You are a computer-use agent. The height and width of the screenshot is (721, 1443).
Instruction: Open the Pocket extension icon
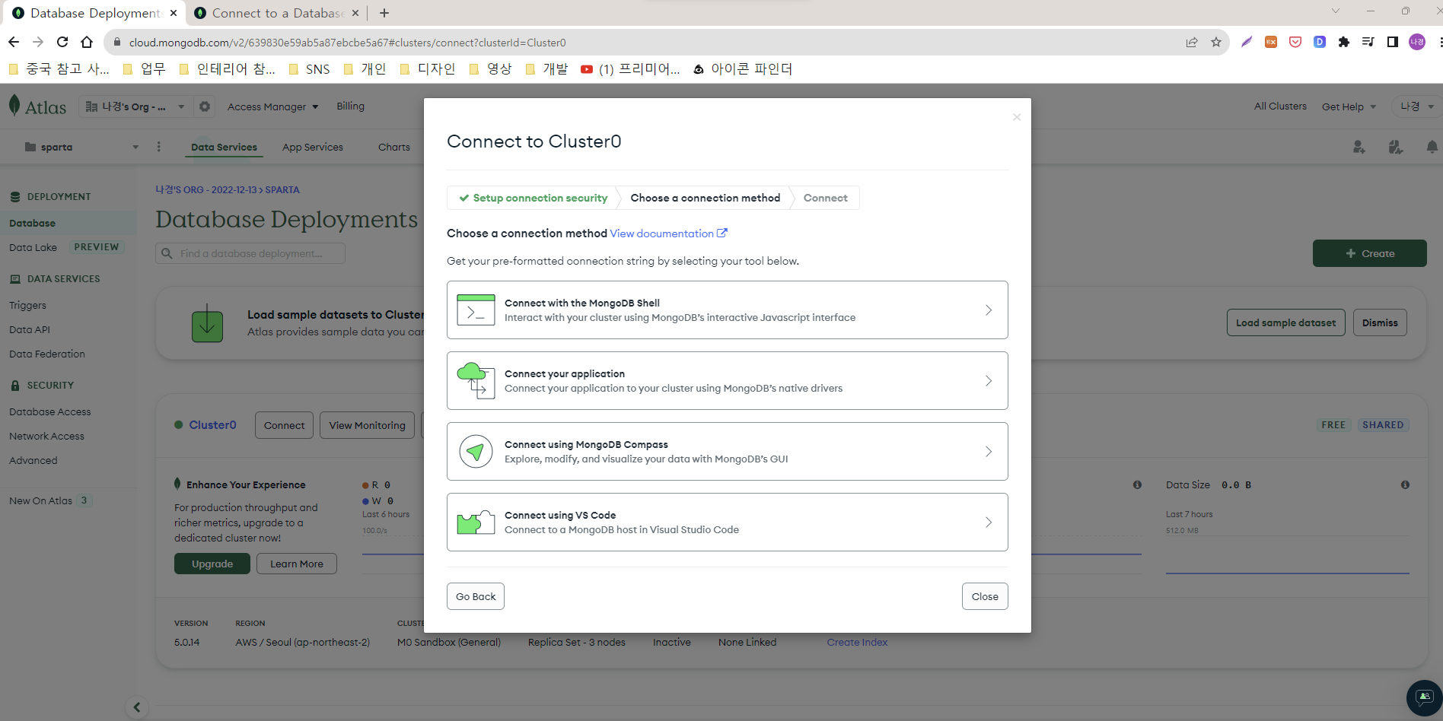pos(1295,42)
